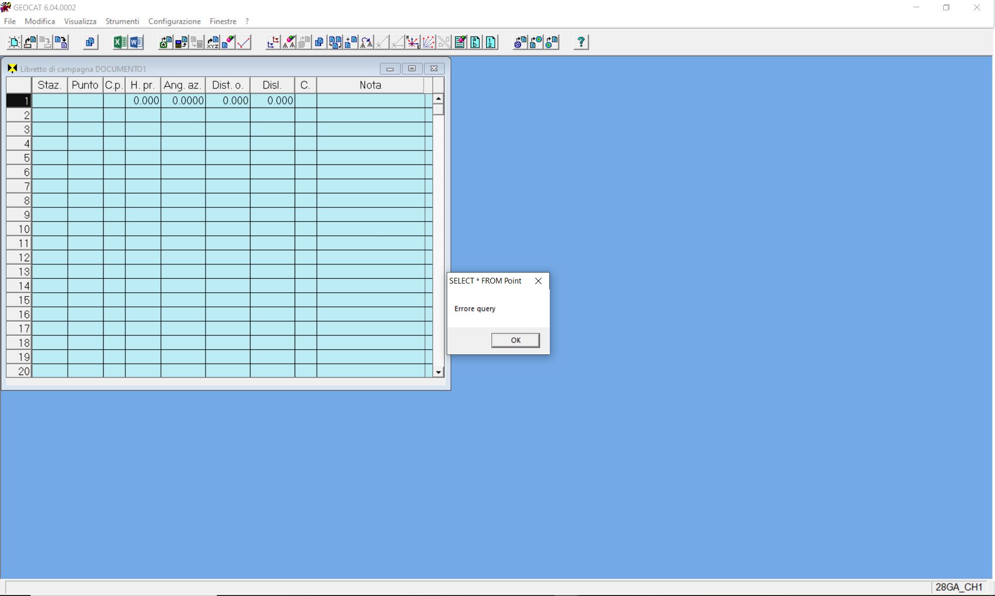Viewport: 995px width, 596px height.
Task: Click the Word export icon
Action: pyautogui.click(x=136, y=42)
